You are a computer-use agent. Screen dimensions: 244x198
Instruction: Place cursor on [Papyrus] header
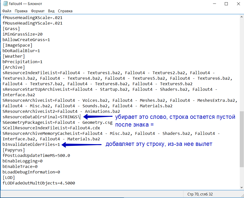click(x=14, y=150)
